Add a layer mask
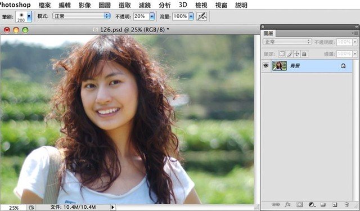 tap(299, 204)
